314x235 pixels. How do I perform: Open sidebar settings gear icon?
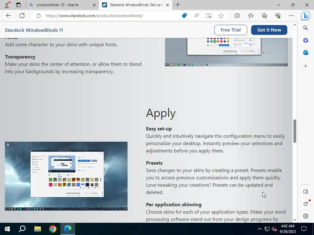click(306, 216)
